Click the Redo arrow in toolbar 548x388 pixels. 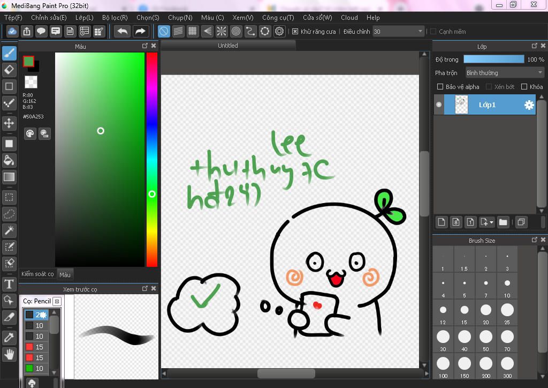pyautogui.click(x=141, y=32)
